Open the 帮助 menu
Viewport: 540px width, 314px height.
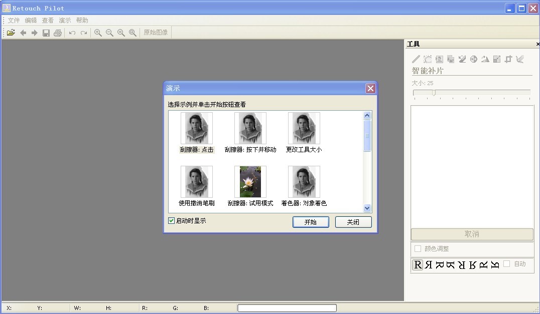tap(82, 20)
